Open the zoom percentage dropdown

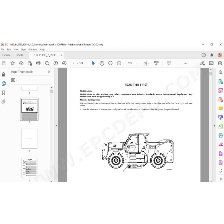[137, 63]
